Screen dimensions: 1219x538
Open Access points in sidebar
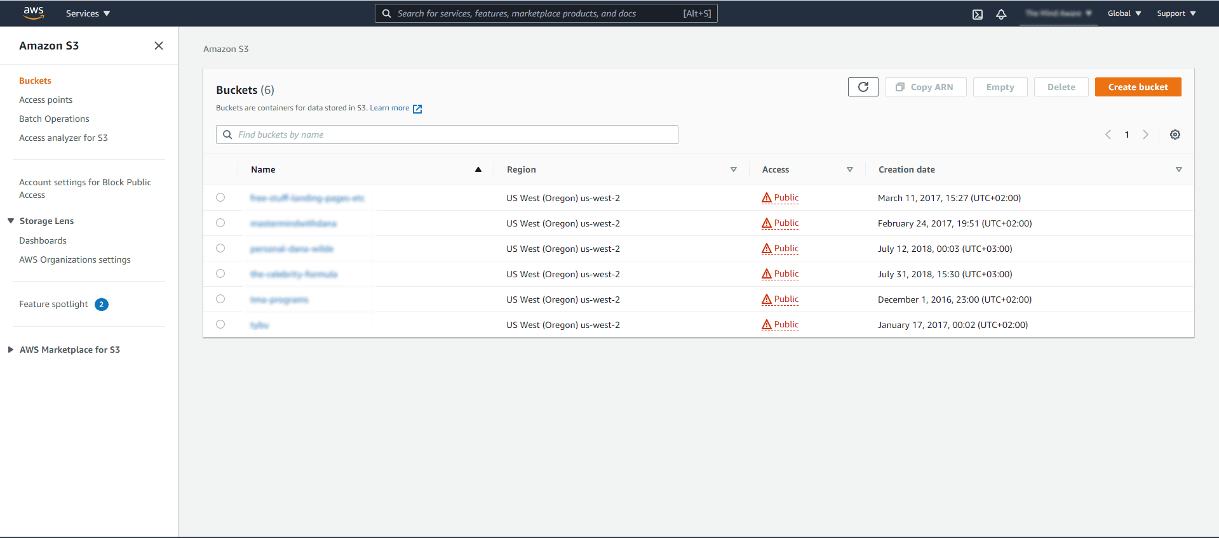(46, 100)
